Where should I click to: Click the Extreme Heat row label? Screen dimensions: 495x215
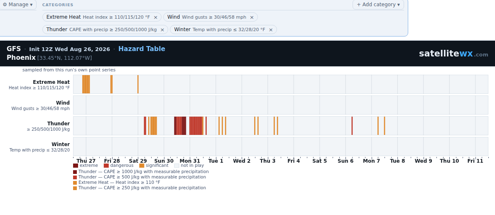(51, 82)
